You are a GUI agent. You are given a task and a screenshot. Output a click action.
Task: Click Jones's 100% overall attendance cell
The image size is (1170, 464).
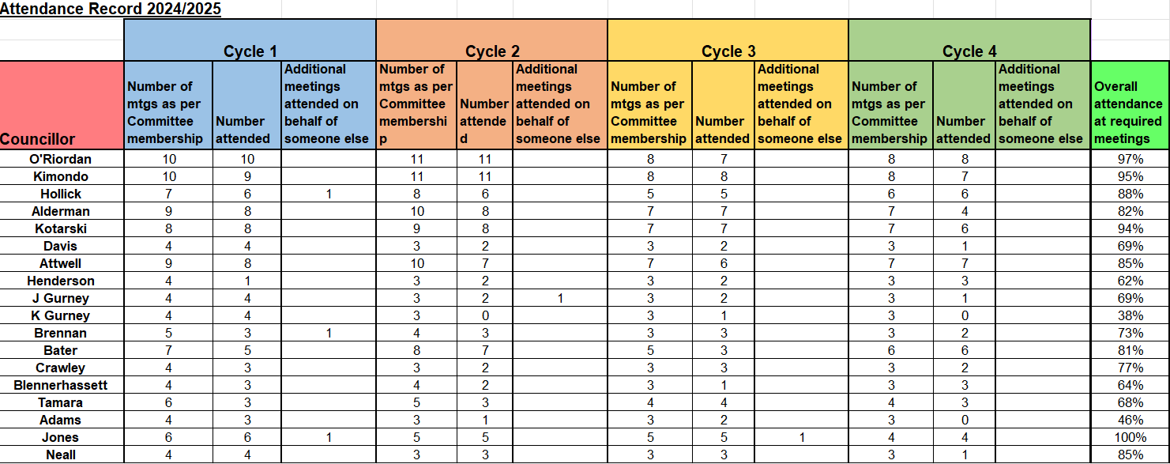[1130, 437]
